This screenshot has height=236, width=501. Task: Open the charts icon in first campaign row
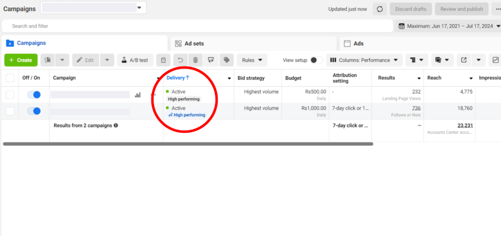(x=137, y=95)
